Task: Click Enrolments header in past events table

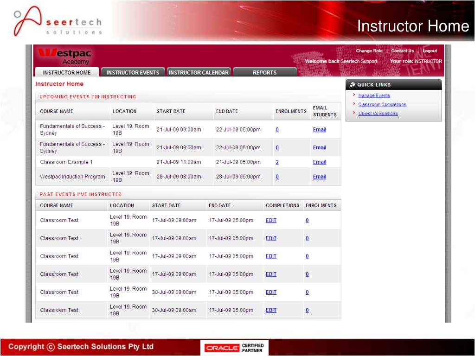Action: pos(321,205)
